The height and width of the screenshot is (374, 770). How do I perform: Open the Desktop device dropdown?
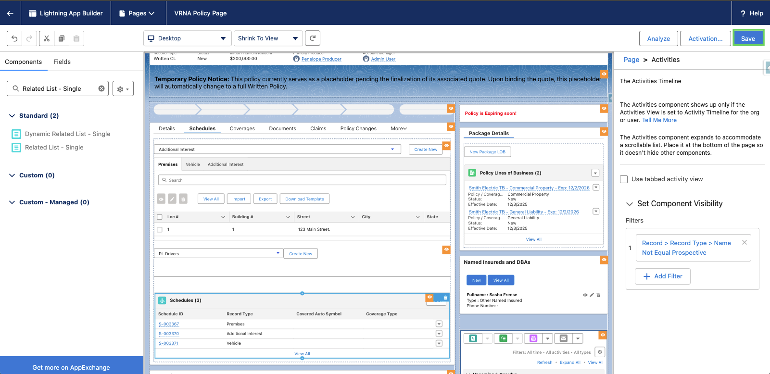point(187,38)
